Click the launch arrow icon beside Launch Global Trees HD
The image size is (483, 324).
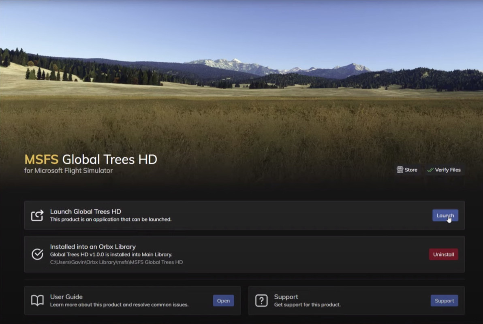click(37, 215)
